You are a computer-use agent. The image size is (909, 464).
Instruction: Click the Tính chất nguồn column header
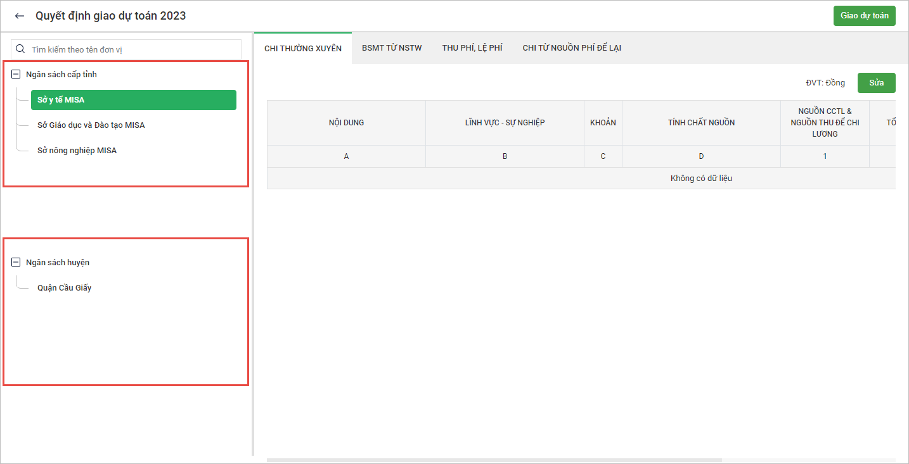pyautogui.click(x=701, y=123)
